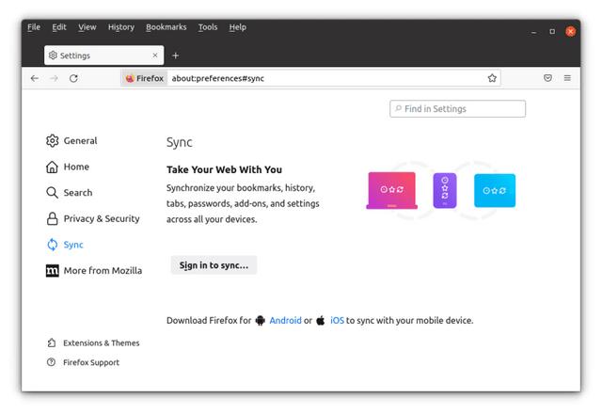This screenshot has height=414, width=602.
Task: Open a new tab with plus icon
Action: tap(176, 56)
